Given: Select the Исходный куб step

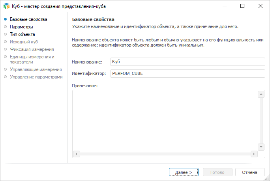Looking at the screenshot, I should [24, 42].
